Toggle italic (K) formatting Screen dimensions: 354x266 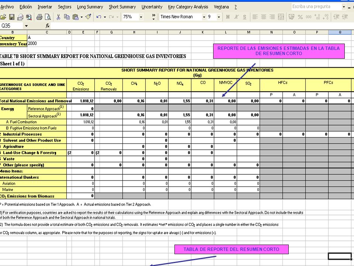(236, 17)
